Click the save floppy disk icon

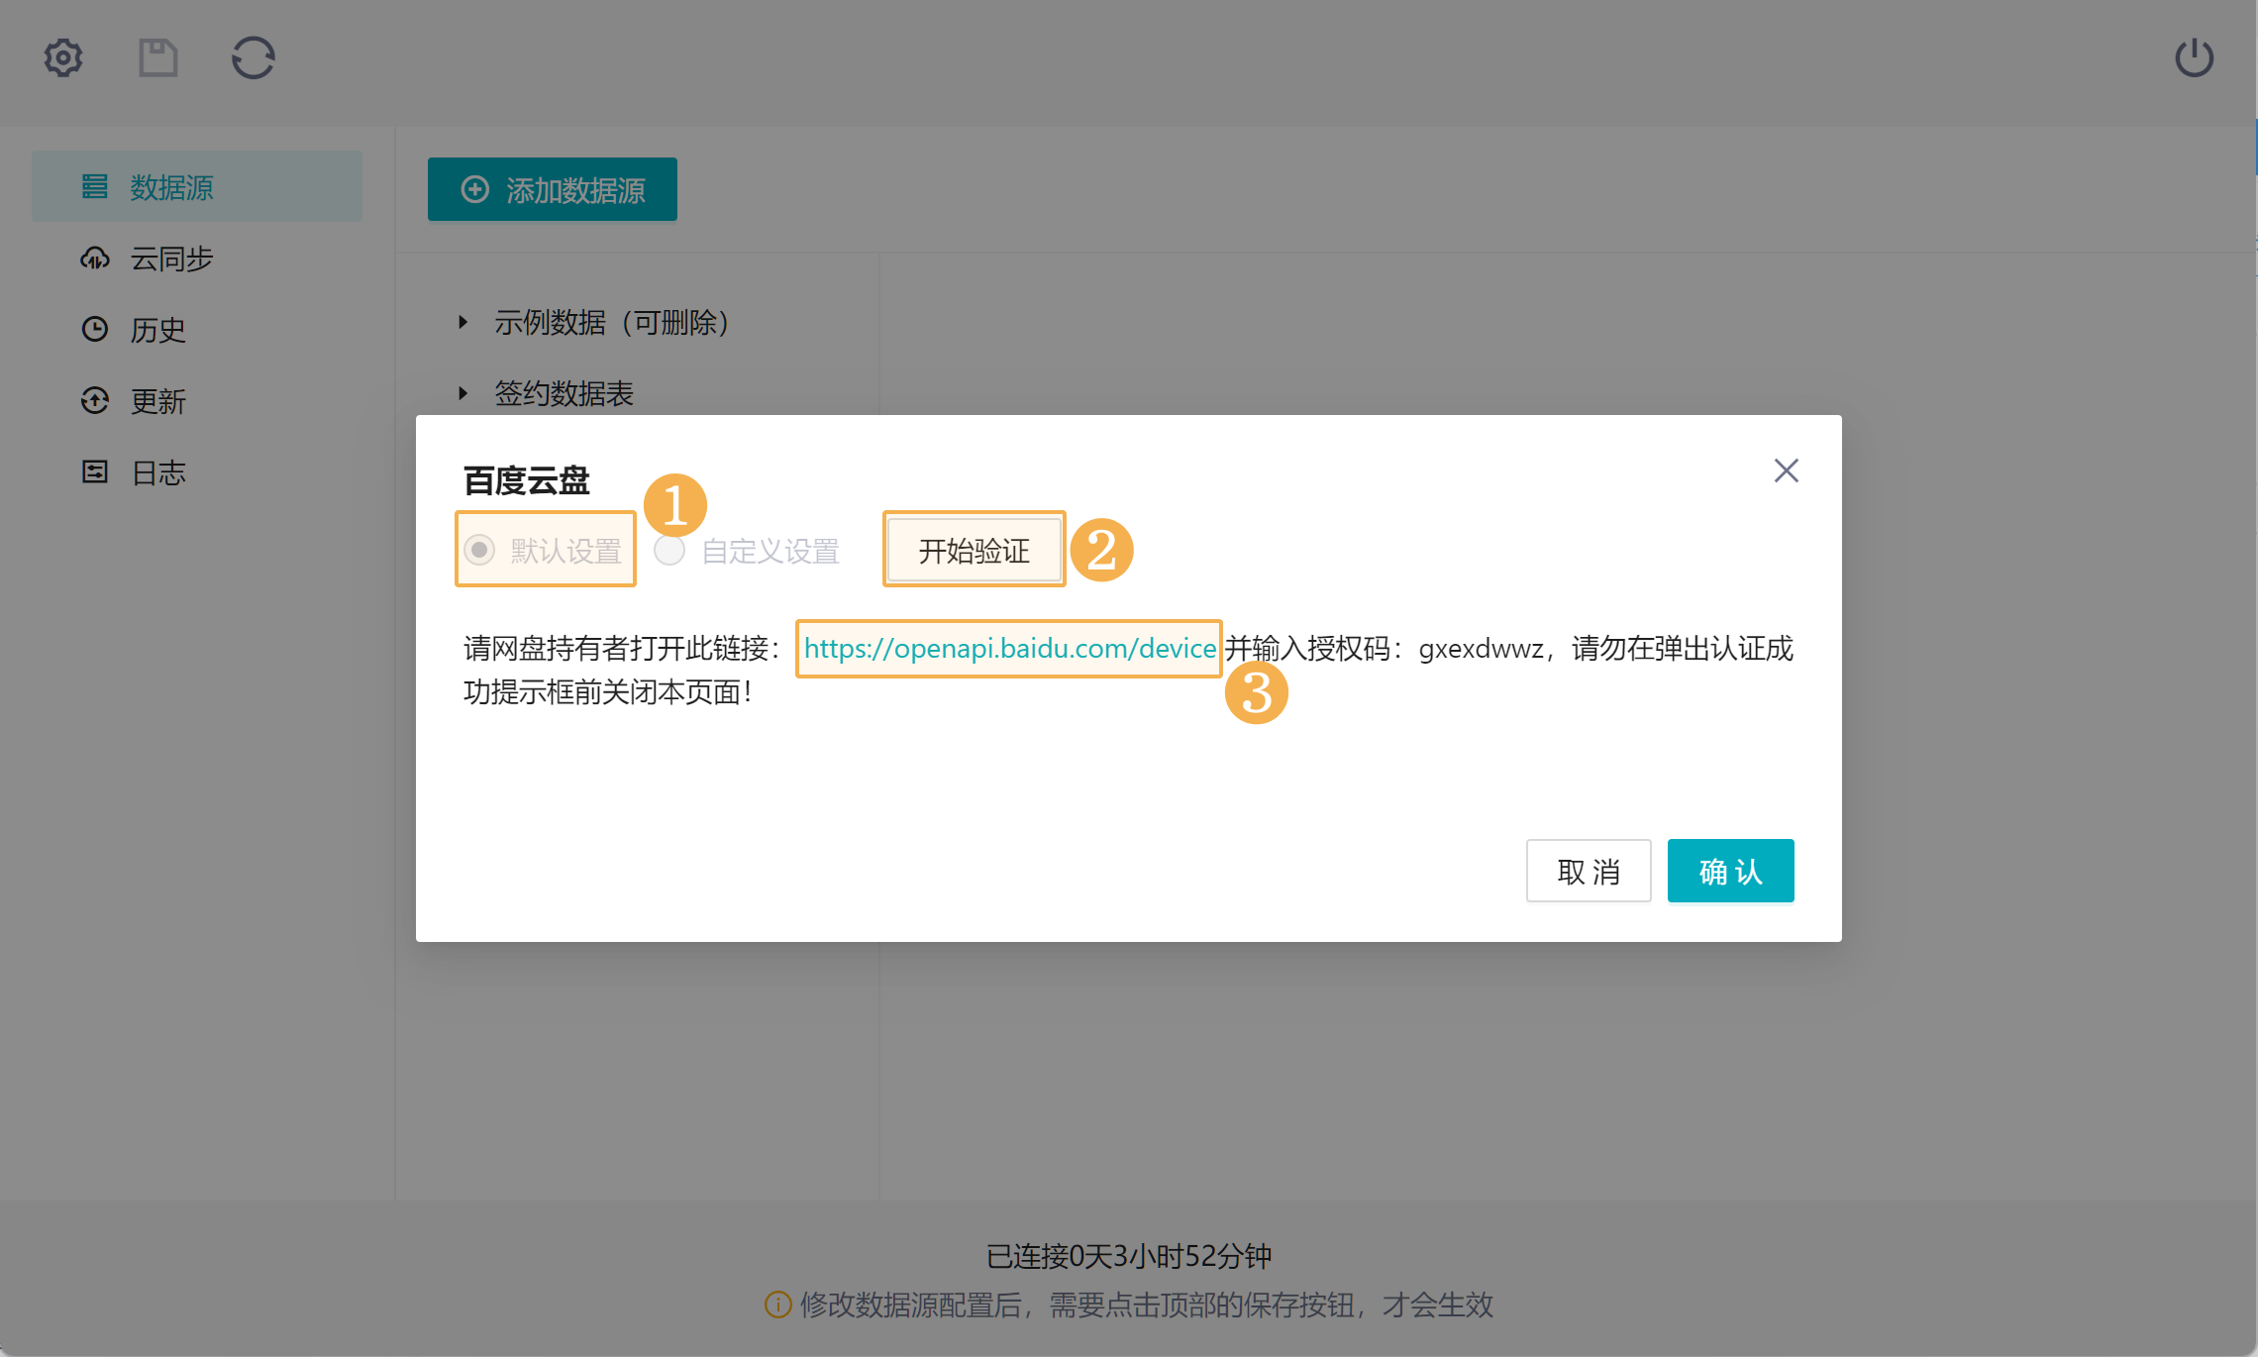[x=157, y=57]
